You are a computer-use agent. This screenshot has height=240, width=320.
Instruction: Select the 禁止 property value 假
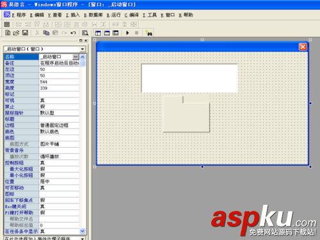pos(59,107)
